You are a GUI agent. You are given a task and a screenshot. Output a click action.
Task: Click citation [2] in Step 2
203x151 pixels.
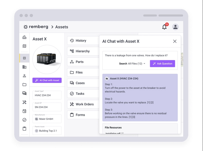coord(152,103)
